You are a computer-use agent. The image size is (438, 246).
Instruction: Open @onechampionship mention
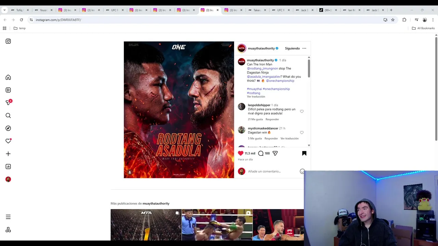280,81
